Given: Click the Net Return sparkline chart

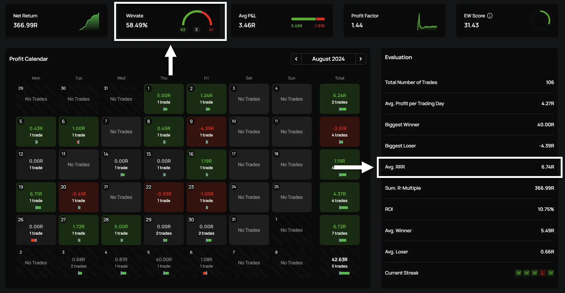Looking at the screenshot, I should pyautogui.click(x=89, y=21).
